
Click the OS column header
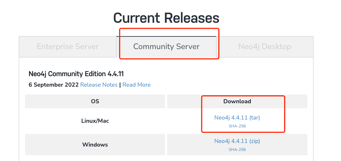point(95,101)
